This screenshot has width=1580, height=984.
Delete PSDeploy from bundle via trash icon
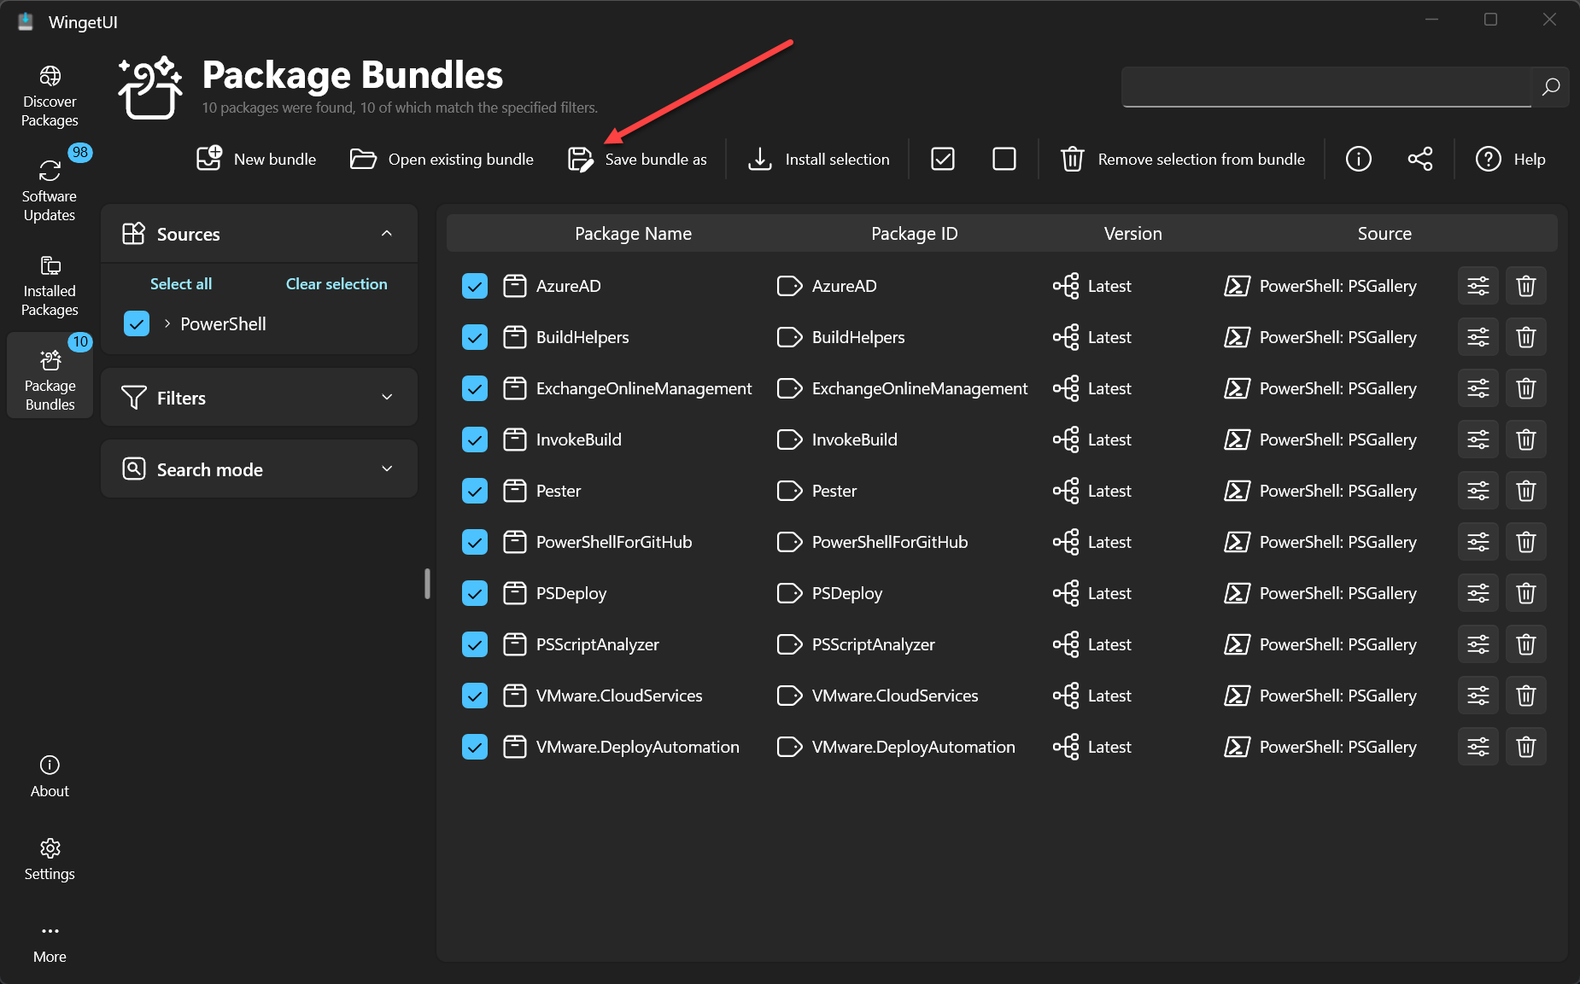click(x=1525, y=593)
